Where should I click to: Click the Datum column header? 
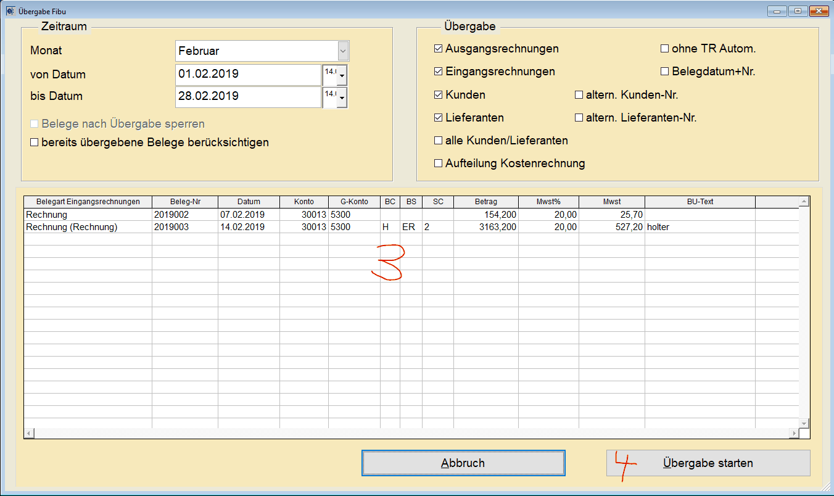[249, 202]
